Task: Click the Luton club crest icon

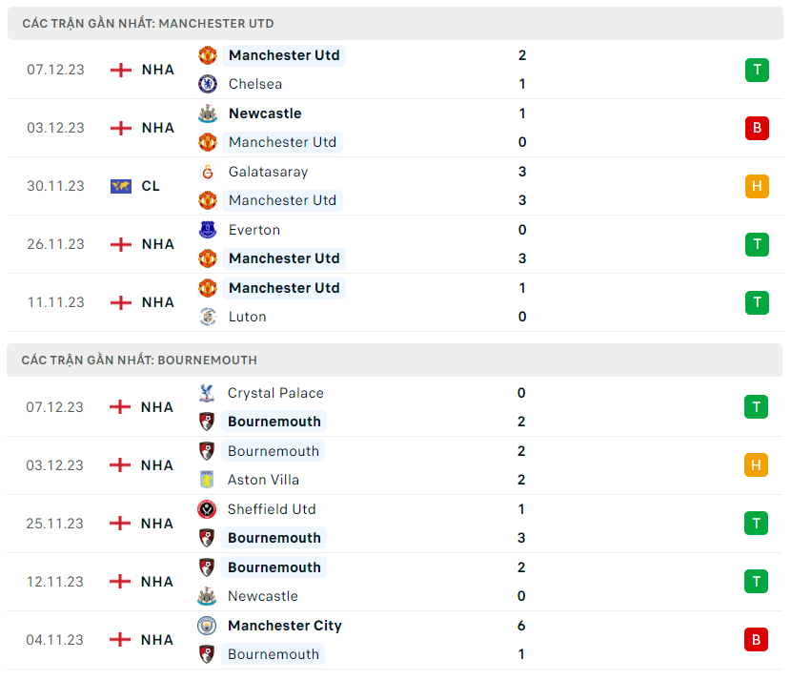Action: point(207,317)
